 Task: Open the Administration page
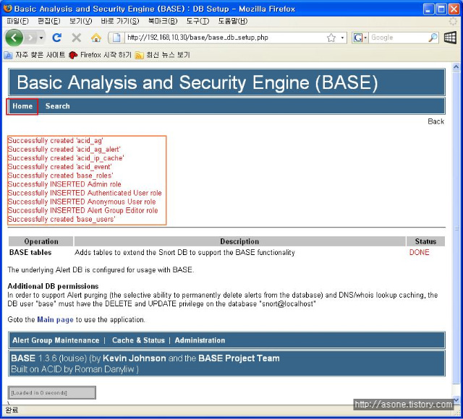click(x=200, y=340)
